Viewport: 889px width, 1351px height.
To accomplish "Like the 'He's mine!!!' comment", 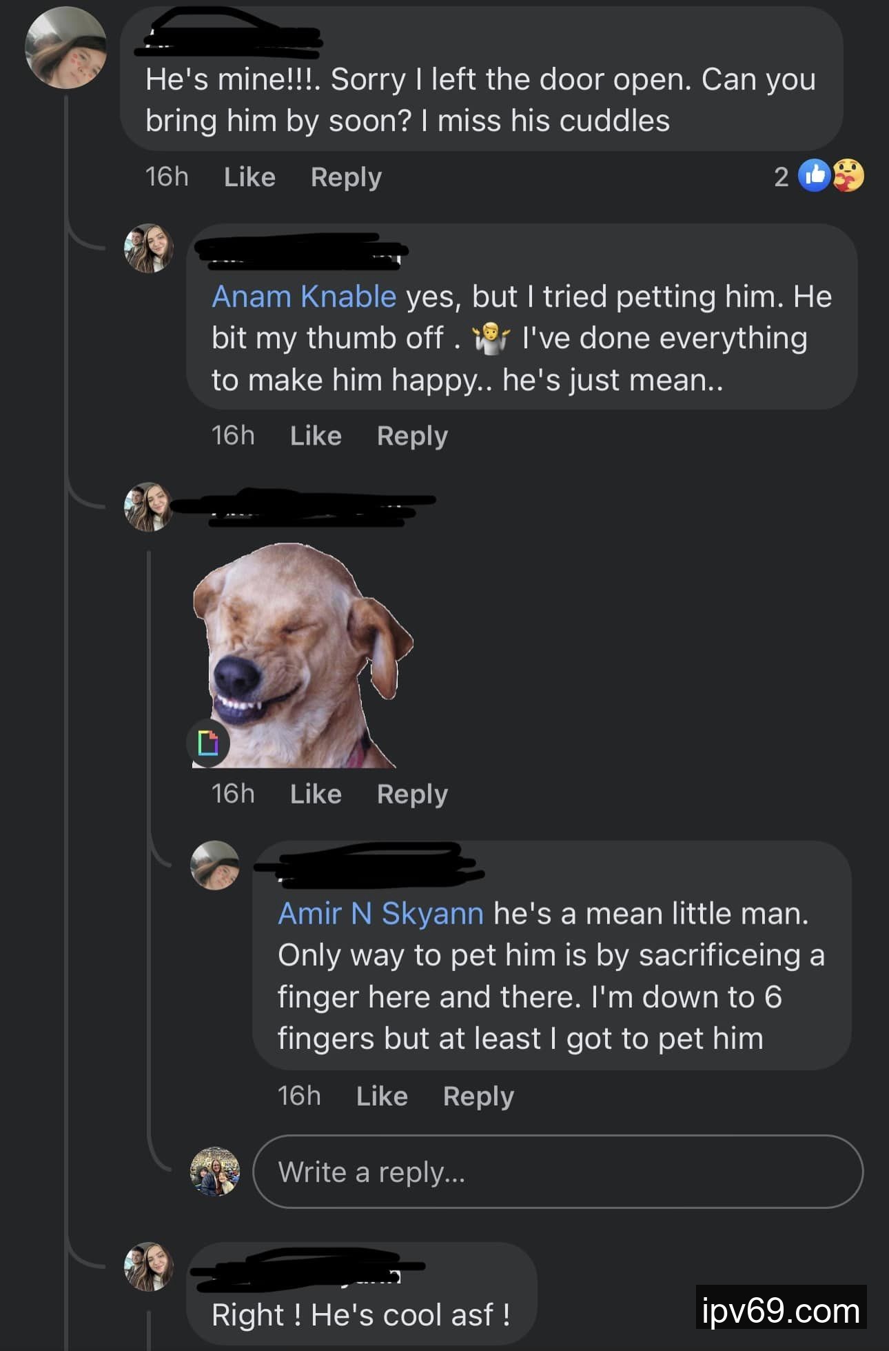I will (249, 177).
